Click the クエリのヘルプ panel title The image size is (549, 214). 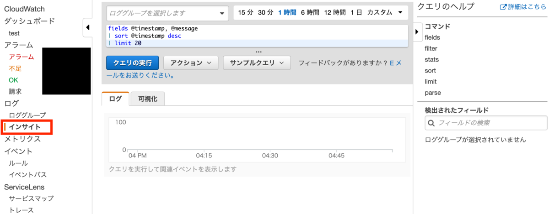447,7
